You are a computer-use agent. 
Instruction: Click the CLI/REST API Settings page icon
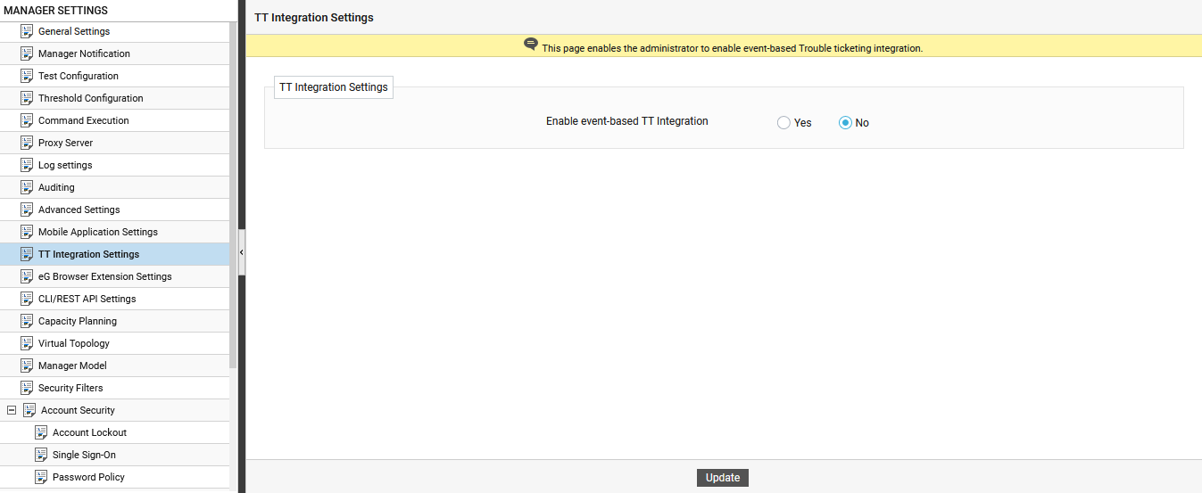tap(27, 299)
